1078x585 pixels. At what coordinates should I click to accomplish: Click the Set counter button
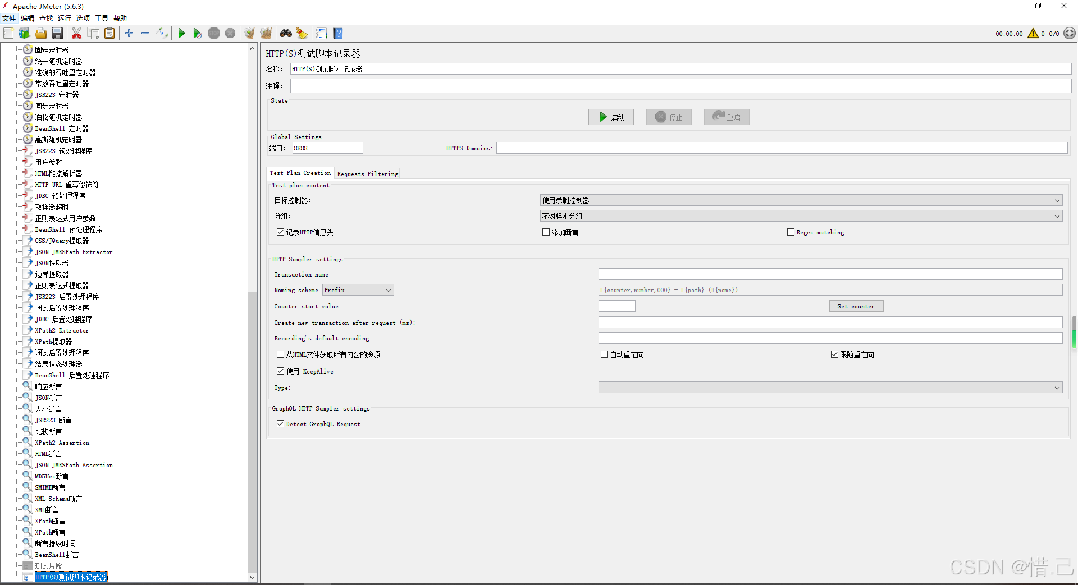pyautogui.click(x=856, y=306)
